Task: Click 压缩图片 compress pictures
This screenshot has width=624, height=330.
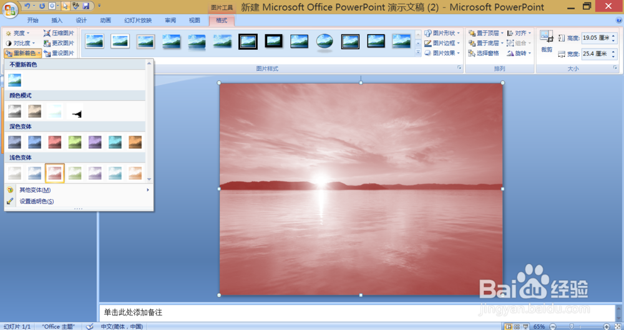Action: 59,33
